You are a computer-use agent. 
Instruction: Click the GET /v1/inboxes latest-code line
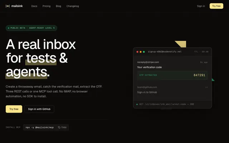pyautogui.click(x=166, y=104)
